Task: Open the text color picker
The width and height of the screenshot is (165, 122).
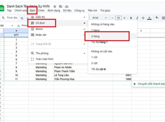Action: pyautogui.click(x=149, y=18)
